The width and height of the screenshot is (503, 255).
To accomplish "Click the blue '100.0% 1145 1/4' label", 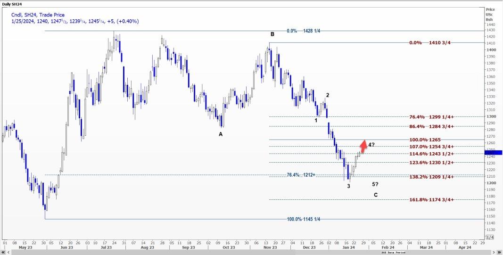I will [304, 219].
